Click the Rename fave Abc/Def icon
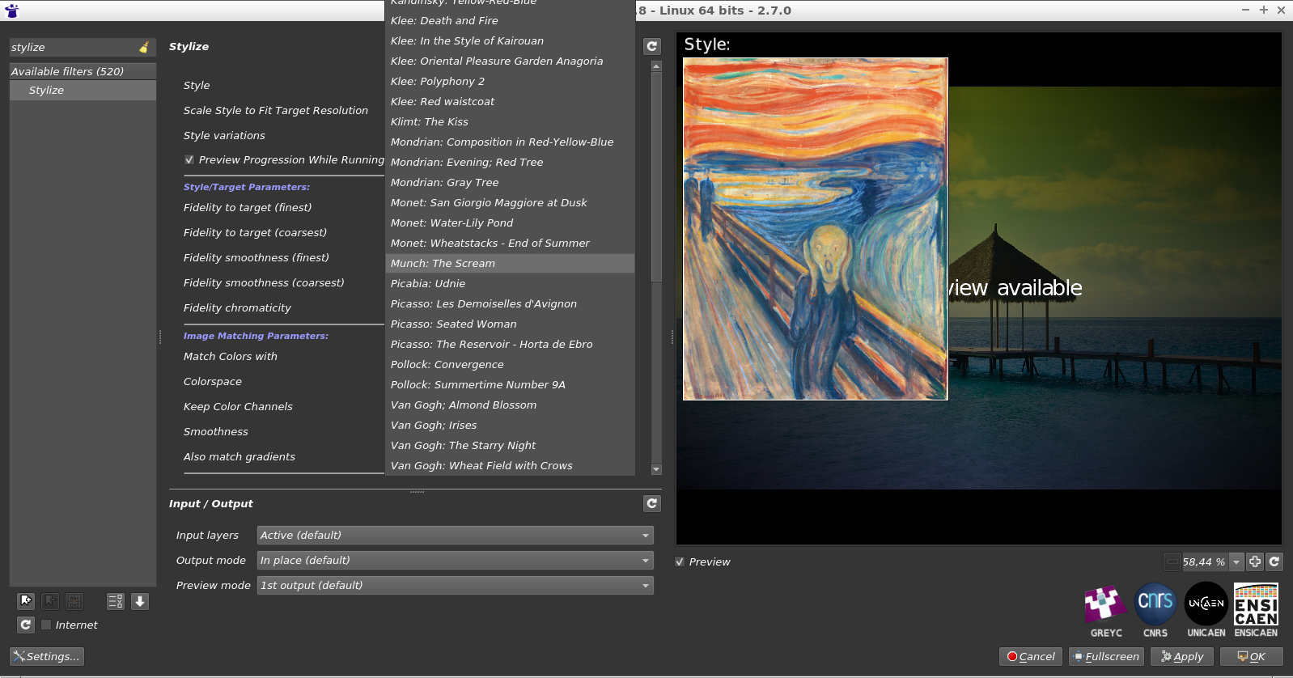The height and width of the screenshot is (678, 1293). coord(74,601)
